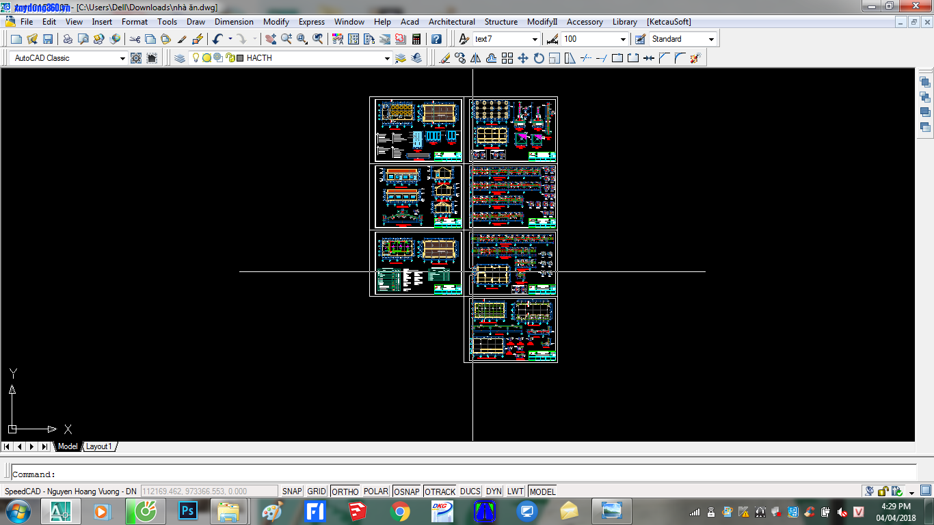Open the File menu
The image size is (934, 525).
(x=27, y=22)
